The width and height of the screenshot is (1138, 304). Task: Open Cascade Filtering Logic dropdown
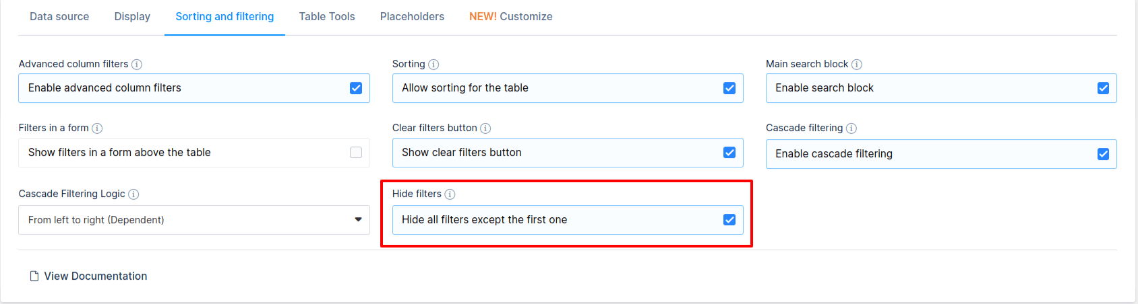(194, 220)
